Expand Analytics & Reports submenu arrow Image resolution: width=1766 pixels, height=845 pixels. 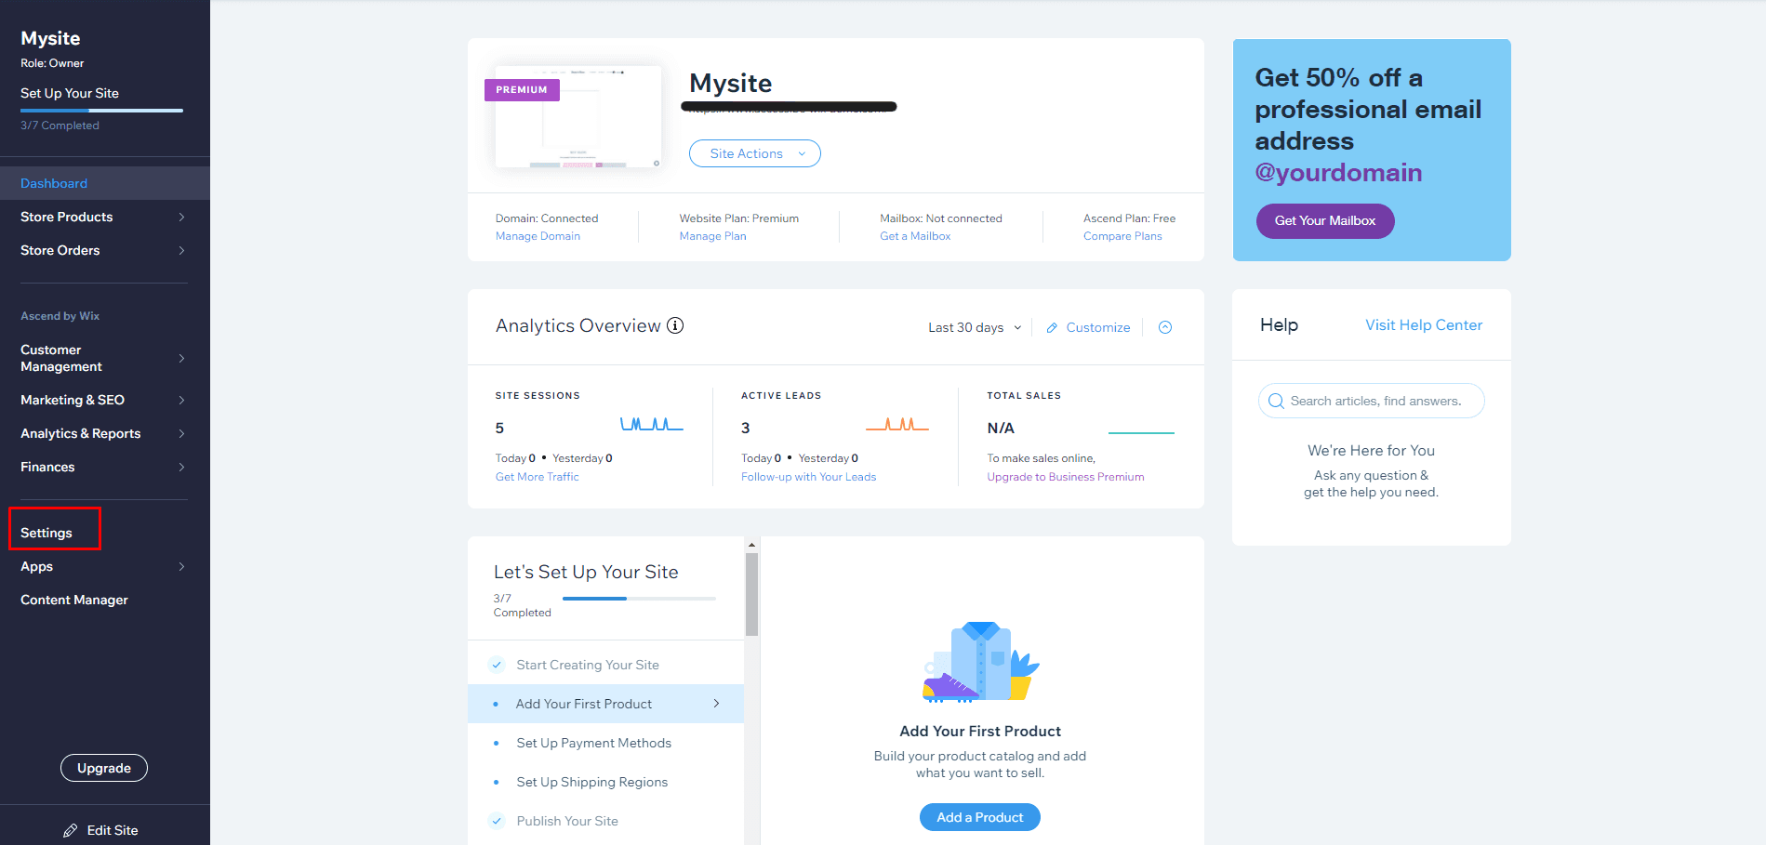point(181,433)
